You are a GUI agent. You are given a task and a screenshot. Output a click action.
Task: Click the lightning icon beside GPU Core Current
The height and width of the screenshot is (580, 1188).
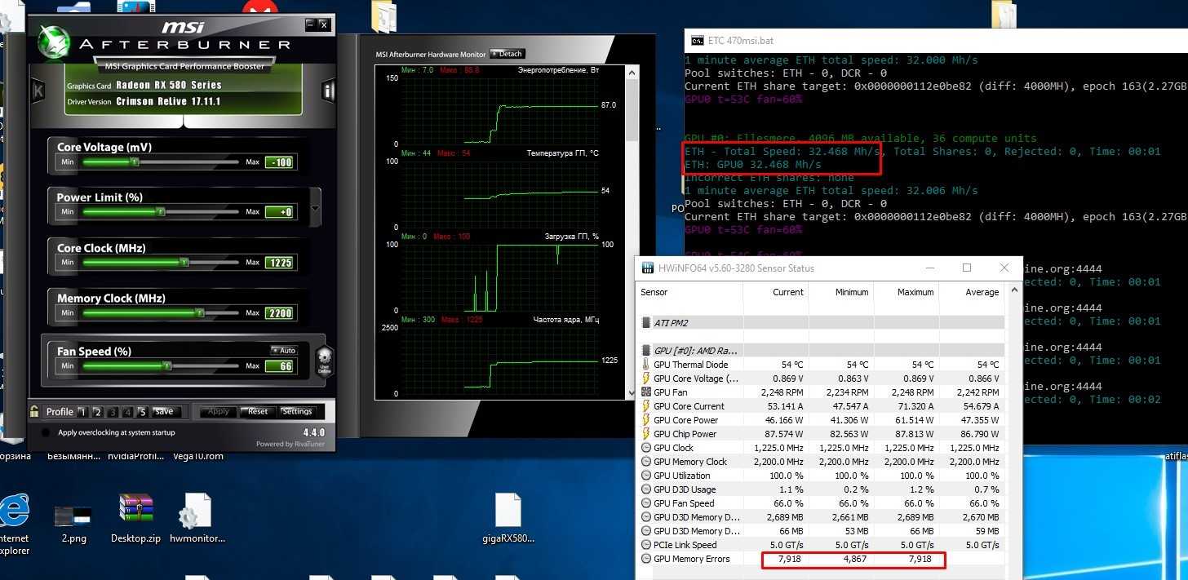click(646, 405)
